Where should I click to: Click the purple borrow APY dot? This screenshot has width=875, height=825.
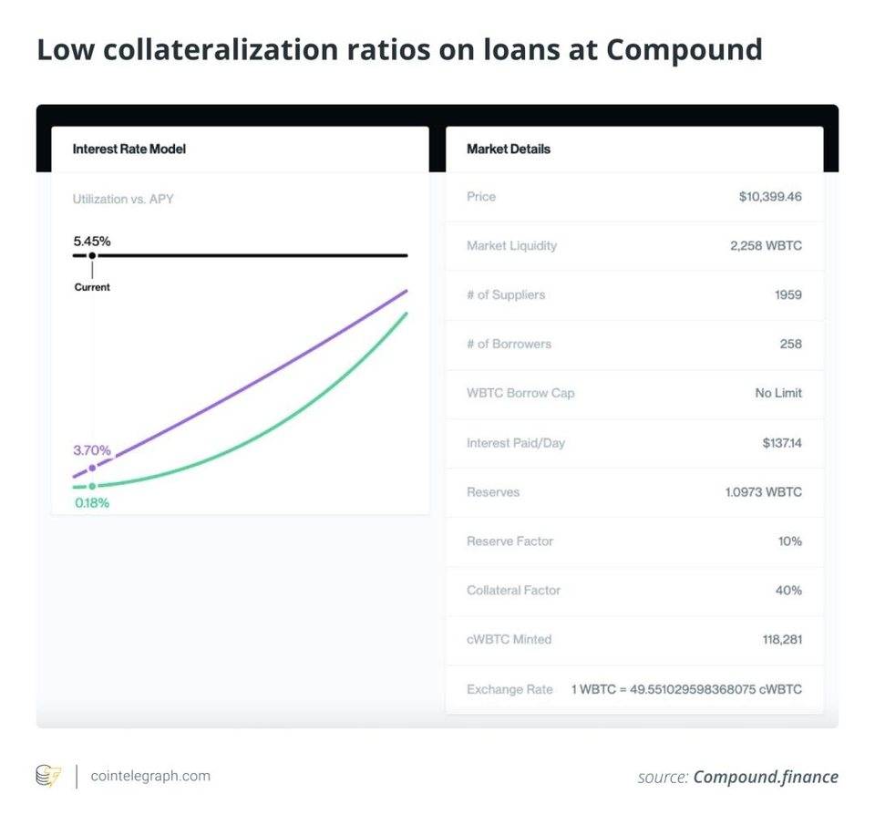pyautogui.click(x=92, y=468)
